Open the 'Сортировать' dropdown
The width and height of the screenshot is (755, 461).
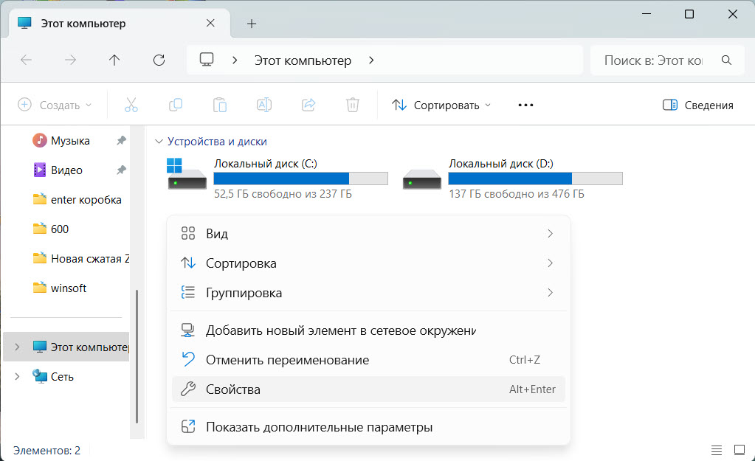[441, 105]
